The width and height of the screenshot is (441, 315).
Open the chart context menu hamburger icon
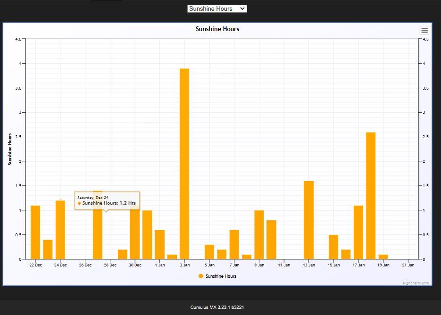pos(424,30)
